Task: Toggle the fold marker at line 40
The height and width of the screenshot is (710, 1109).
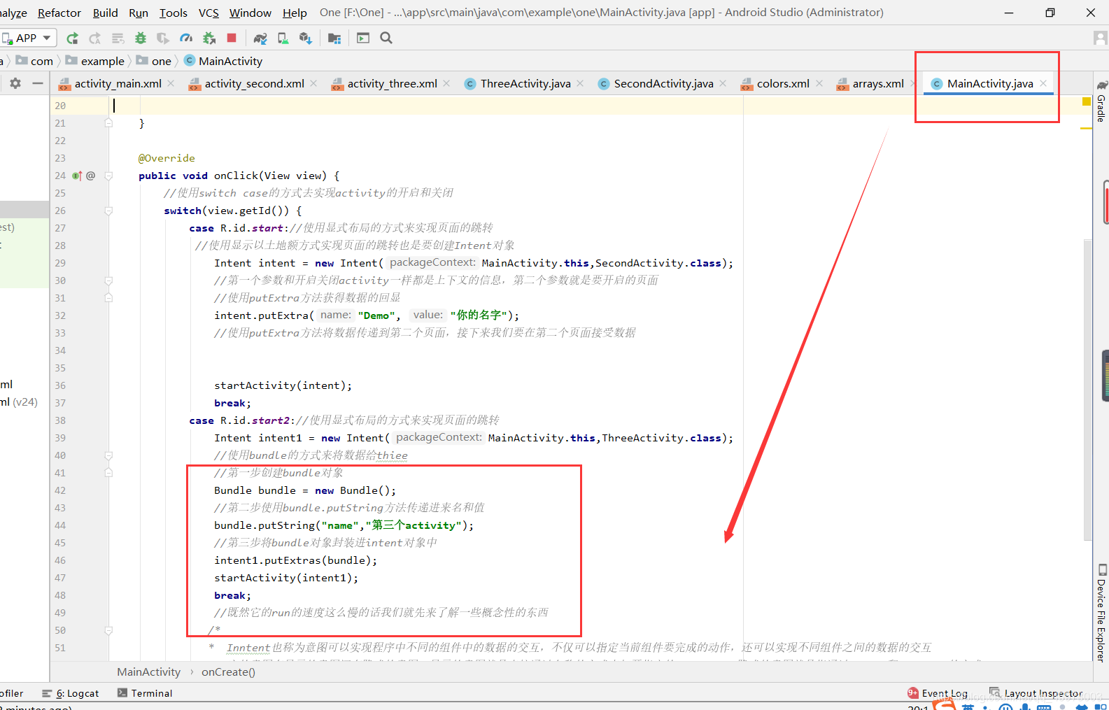Action: coord(108,455)
